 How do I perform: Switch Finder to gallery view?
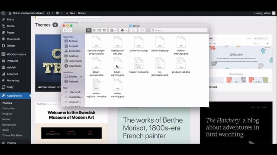[104, 31]
